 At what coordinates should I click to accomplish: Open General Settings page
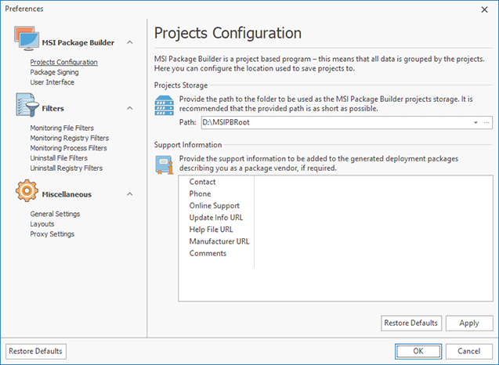tap(55, 214)
